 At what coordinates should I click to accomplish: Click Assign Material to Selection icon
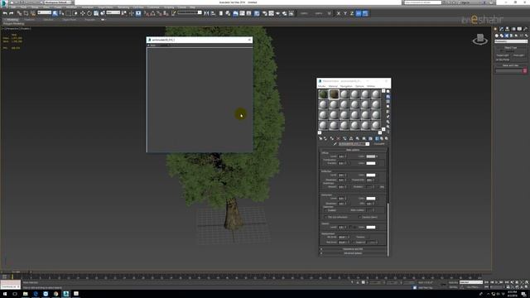[x=331, y=138]
